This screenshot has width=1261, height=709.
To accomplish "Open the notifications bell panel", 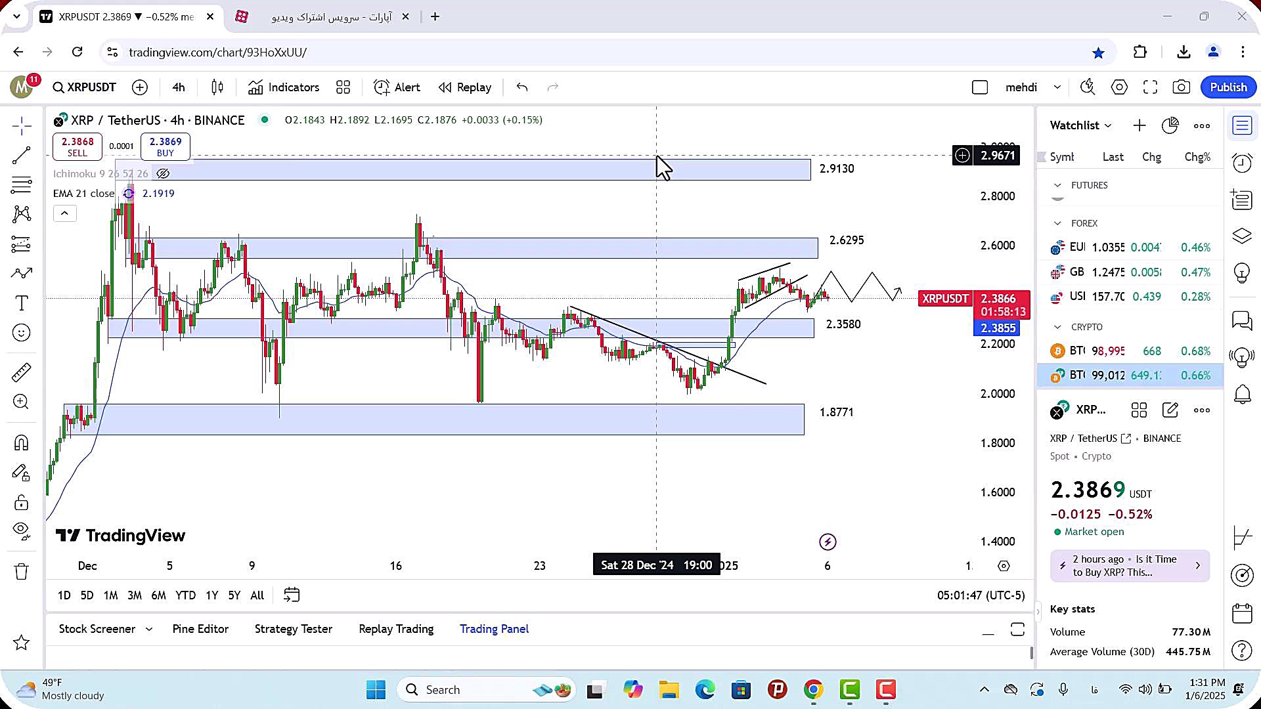I will pyautogui.click(x=1242, y=395).
